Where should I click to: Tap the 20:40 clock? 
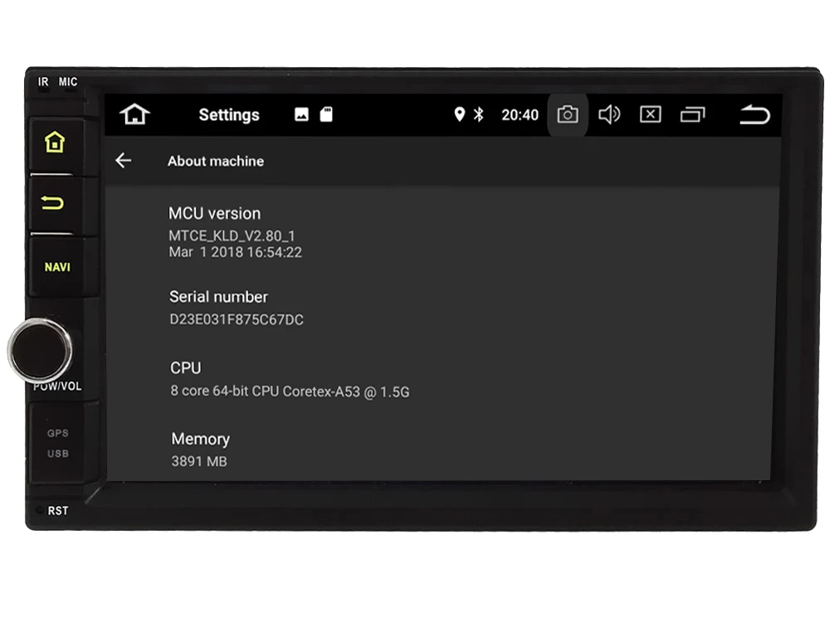pyautogui.click(x=520, y=114)
